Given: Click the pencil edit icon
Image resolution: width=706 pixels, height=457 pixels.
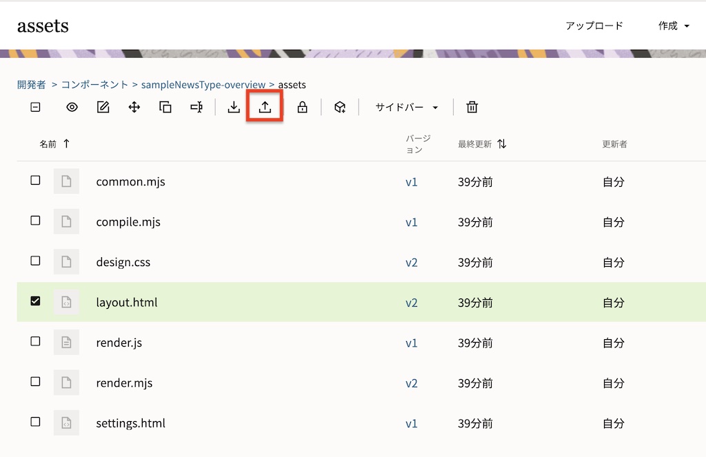Looking at the screenshot, I should pos(103,107).
